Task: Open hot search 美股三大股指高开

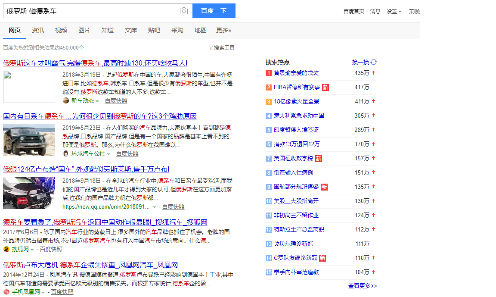Action: pyautogui.click(x=296, y=201)
